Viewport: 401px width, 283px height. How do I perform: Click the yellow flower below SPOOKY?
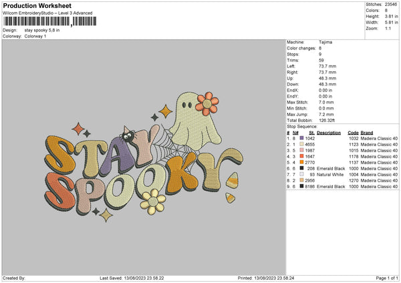click(157, 198)
